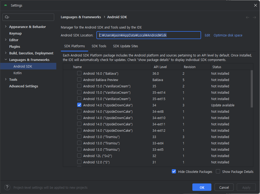Image resolution: width=260 pixels, height=194 pixels.
Task: Click the forward navigation arrow
Action: [254, 17]
